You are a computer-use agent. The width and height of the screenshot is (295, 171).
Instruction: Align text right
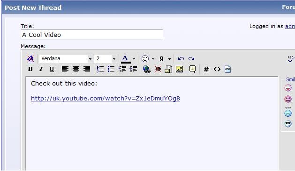pyautogui.click(x=87, y=69)
